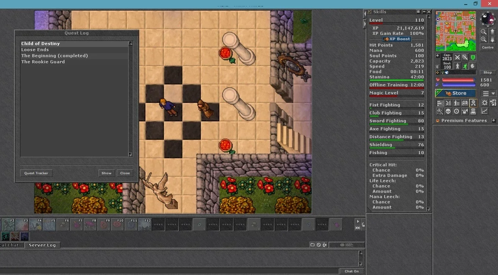Image resolution: width=498 pixels, height=275 pixels.
Task: Select The Rookie Guard quest
Action: tap(74, 62)
